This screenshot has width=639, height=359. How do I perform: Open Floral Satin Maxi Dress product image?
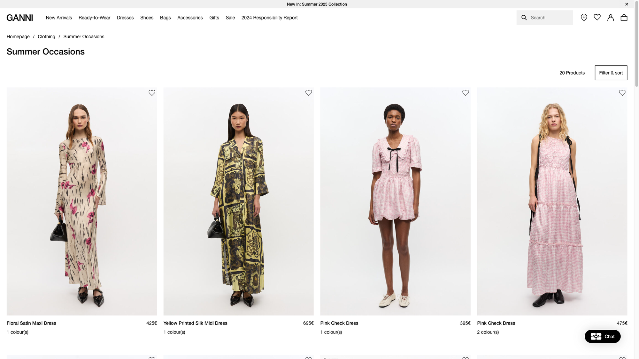(82, 201)
